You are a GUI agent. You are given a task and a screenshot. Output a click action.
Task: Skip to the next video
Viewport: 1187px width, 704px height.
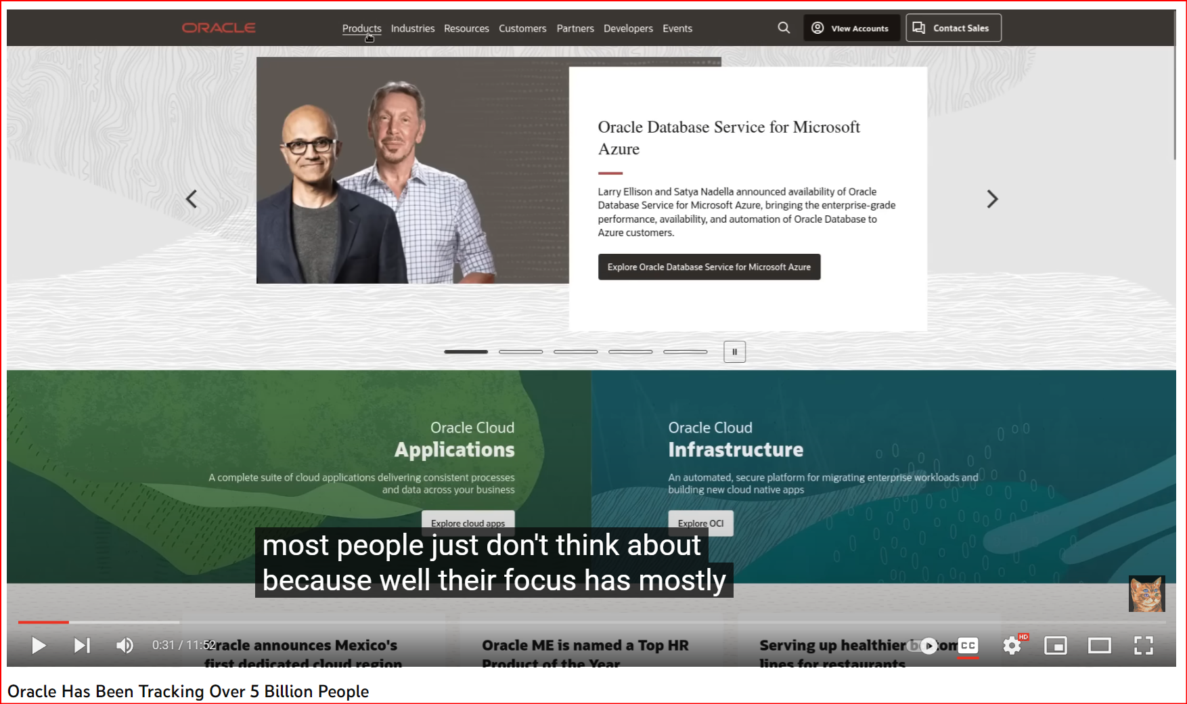(82, 646)
